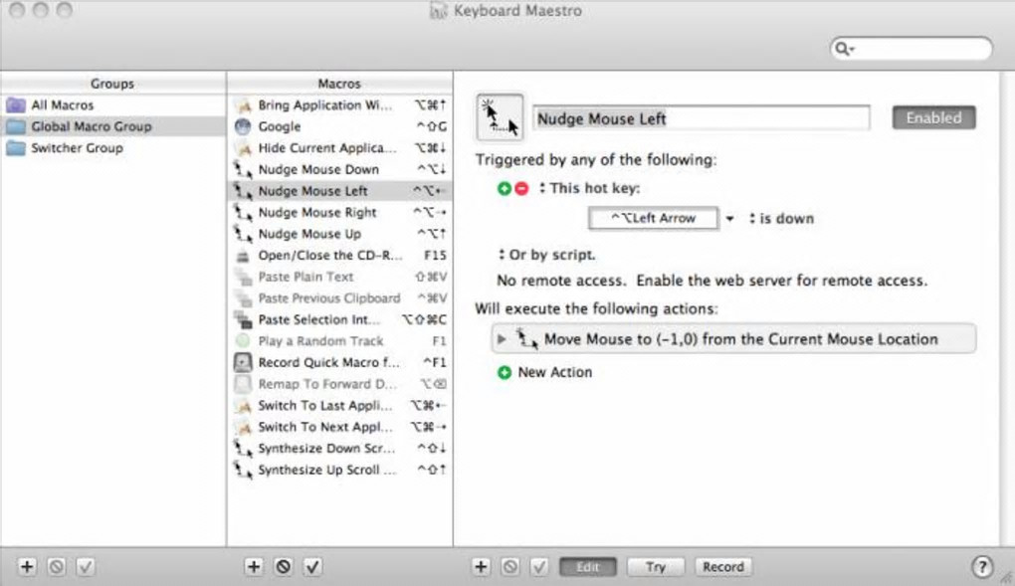Select the All Macros group
The image size is (1015, 586).
(x=113, y=104)
